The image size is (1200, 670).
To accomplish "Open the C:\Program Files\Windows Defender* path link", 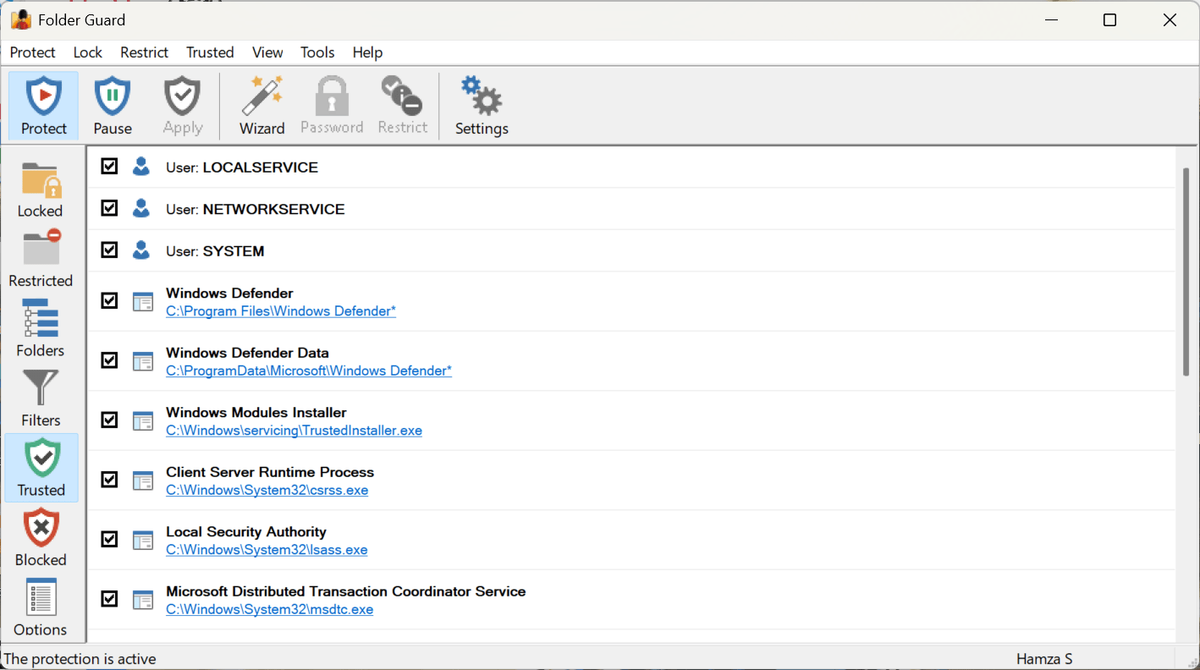I will click(281, 311).
